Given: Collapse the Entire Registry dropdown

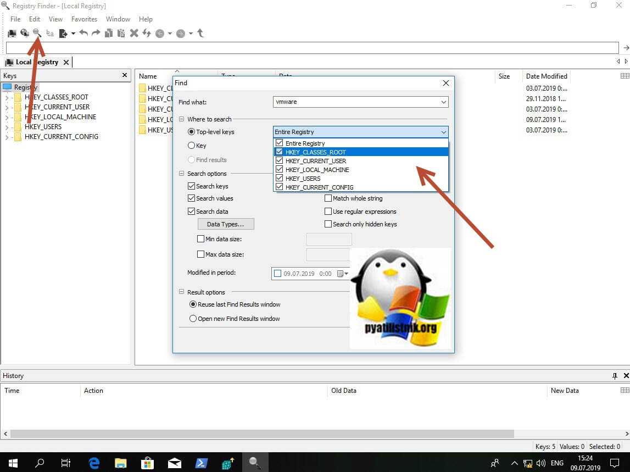Looking at the screenshot, I should (443, 132).
